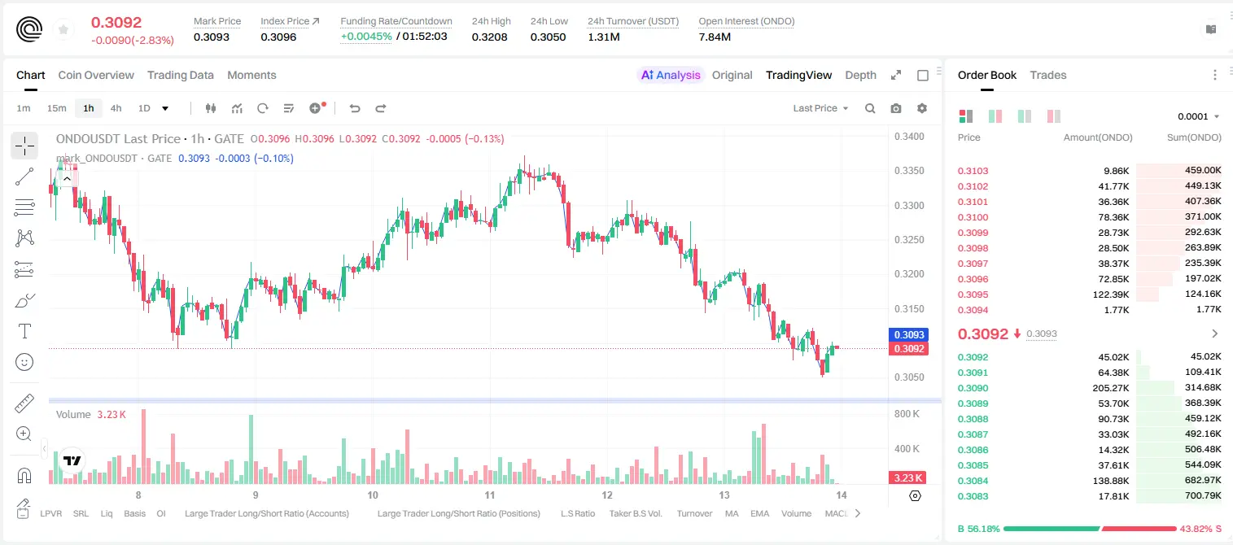
Task: Open chart settings gear icon
Action: 922,108
